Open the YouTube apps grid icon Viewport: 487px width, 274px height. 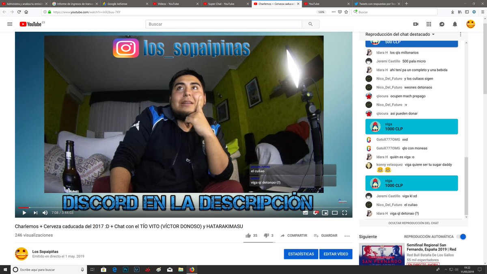[x=429, y=24]
